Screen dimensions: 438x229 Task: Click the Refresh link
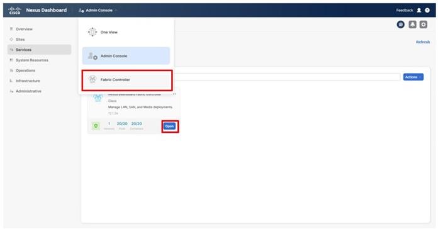coord(423,42)
